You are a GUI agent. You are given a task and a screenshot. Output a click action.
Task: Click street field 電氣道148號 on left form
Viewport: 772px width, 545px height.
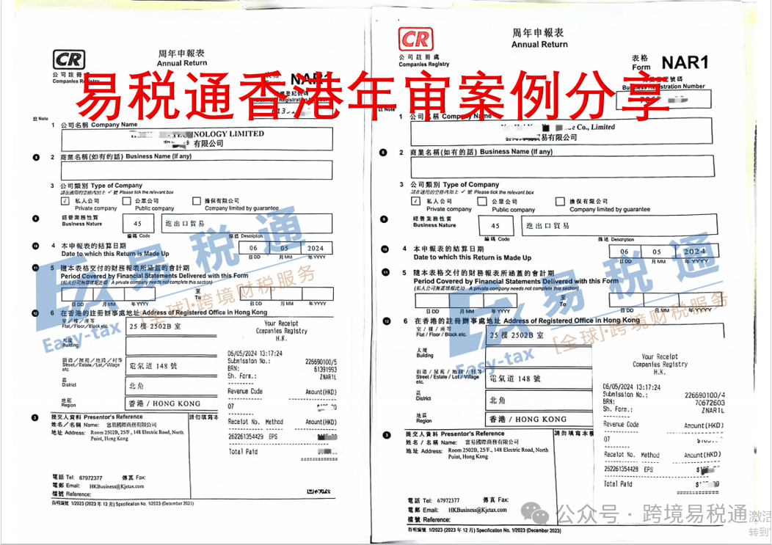click(172, 366)
